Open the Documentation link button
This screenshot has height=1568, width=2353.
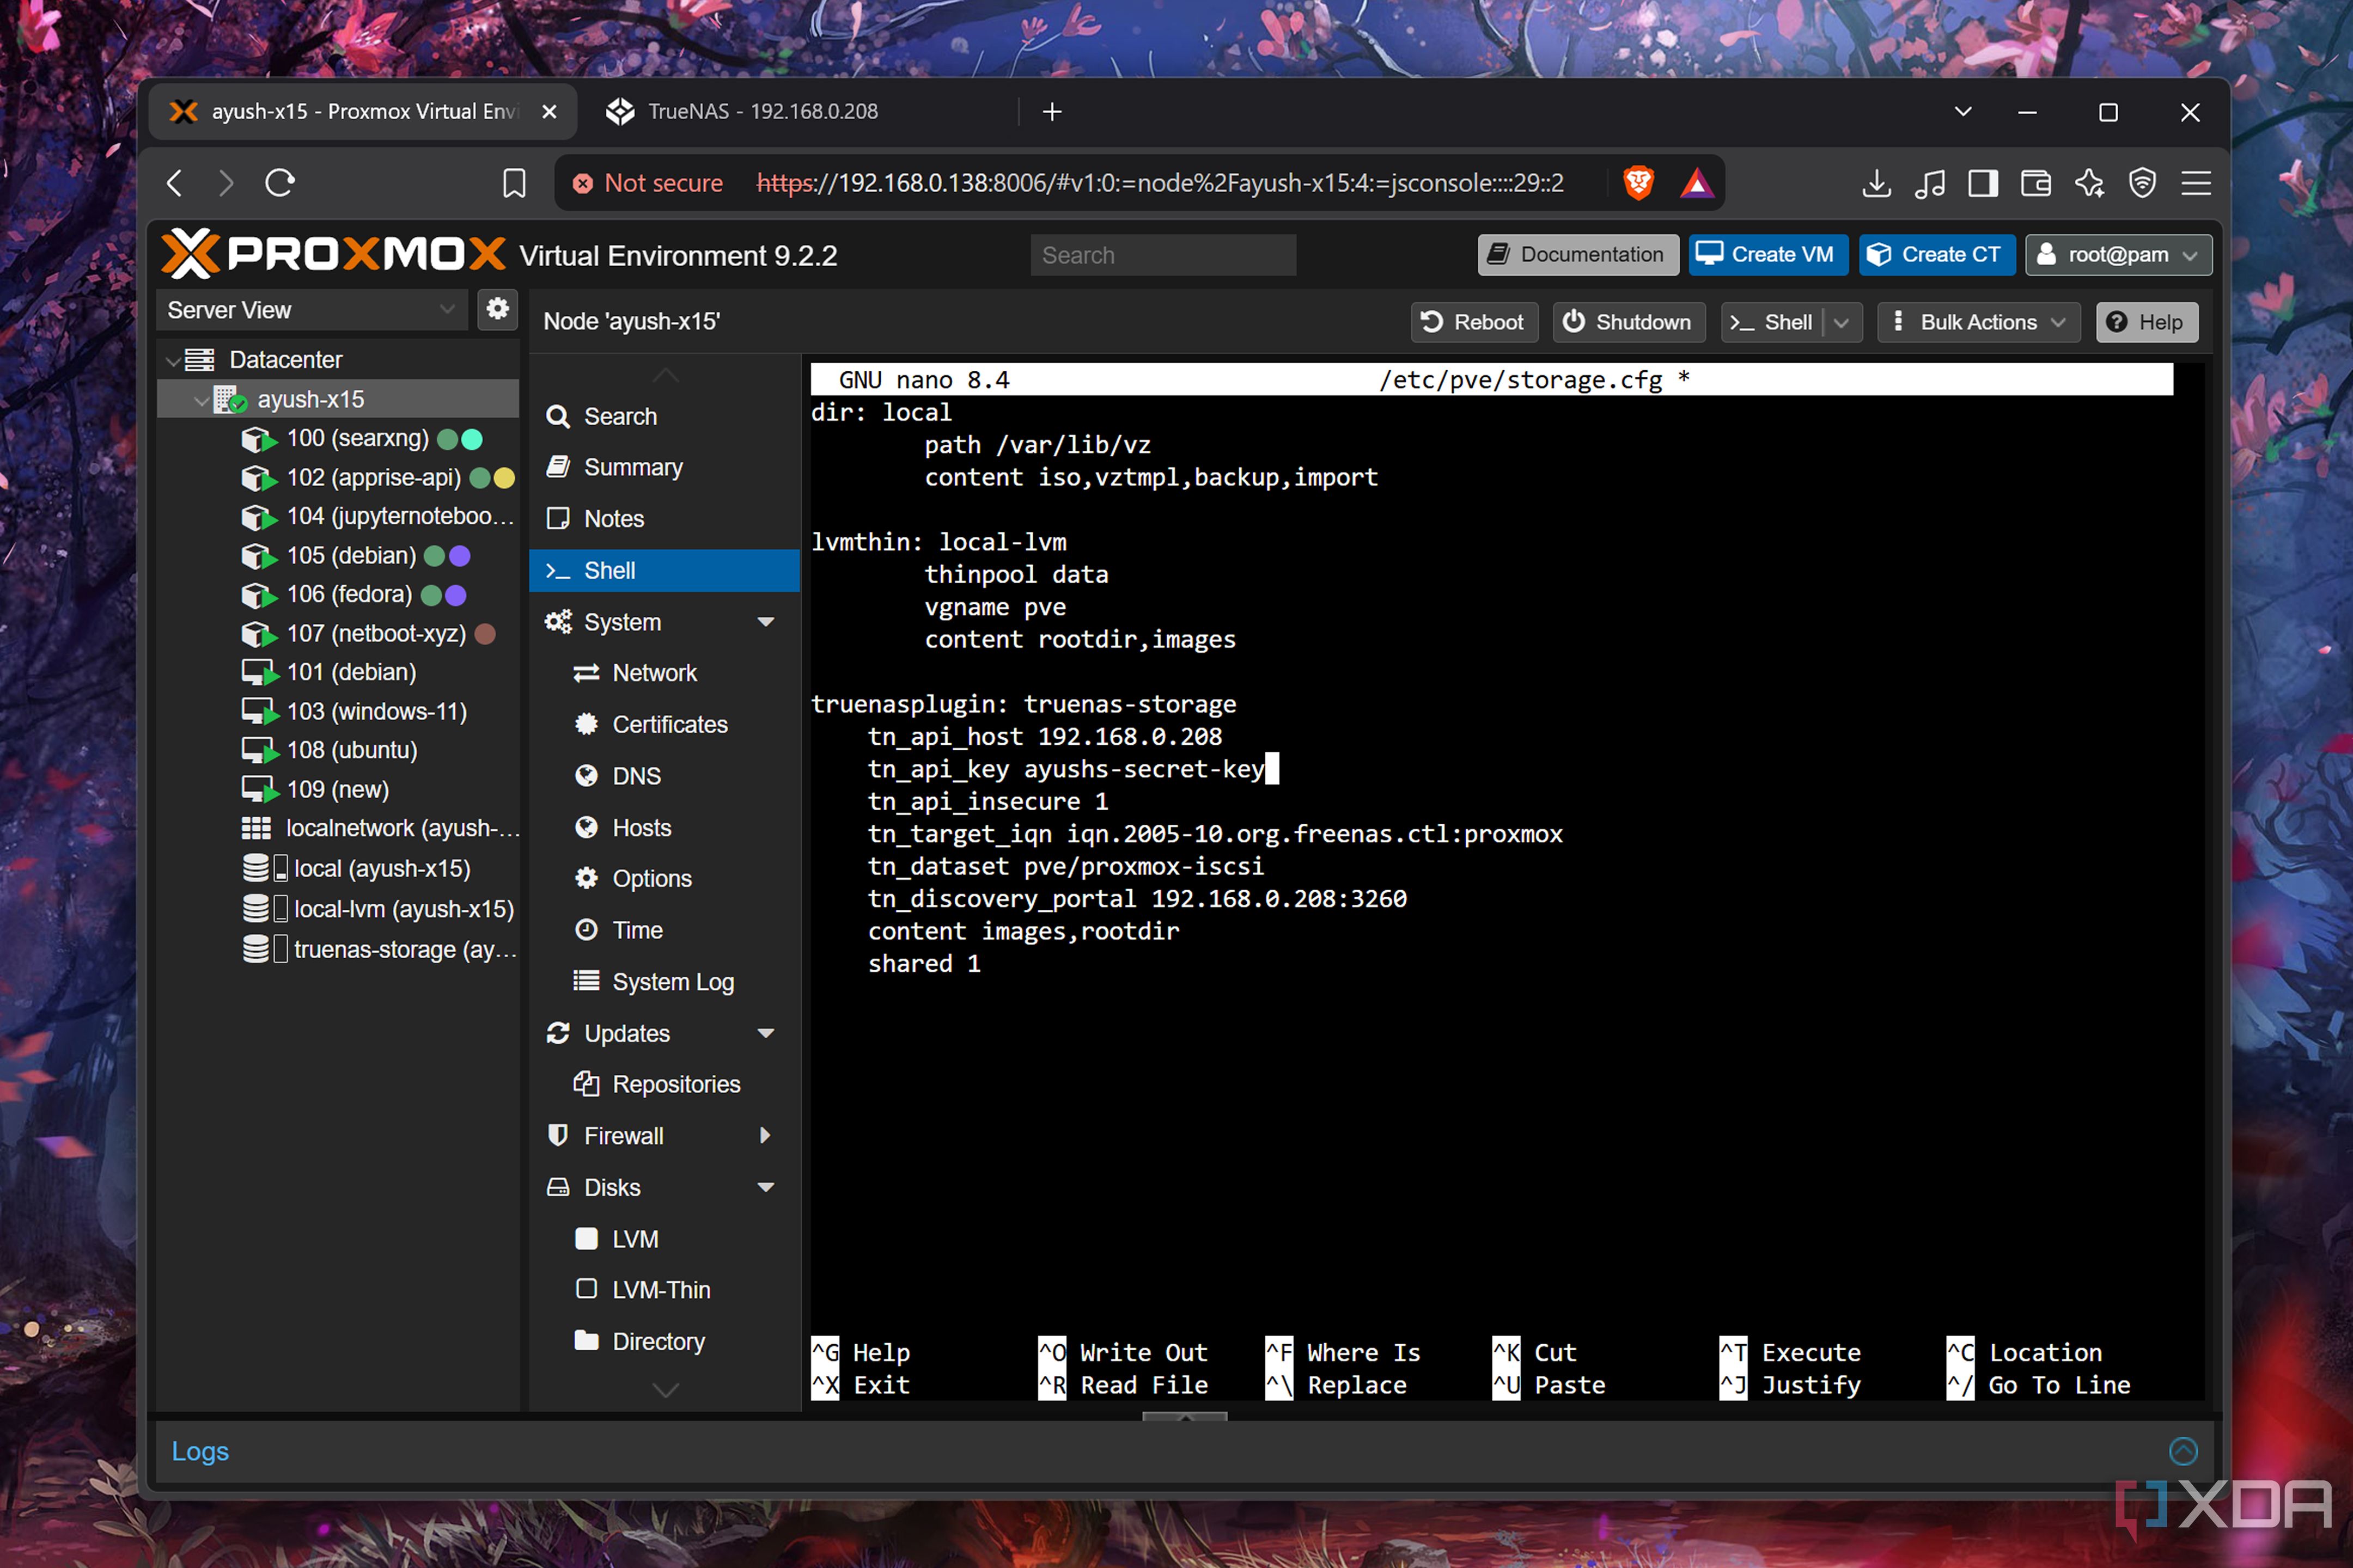click(1578, 255)
